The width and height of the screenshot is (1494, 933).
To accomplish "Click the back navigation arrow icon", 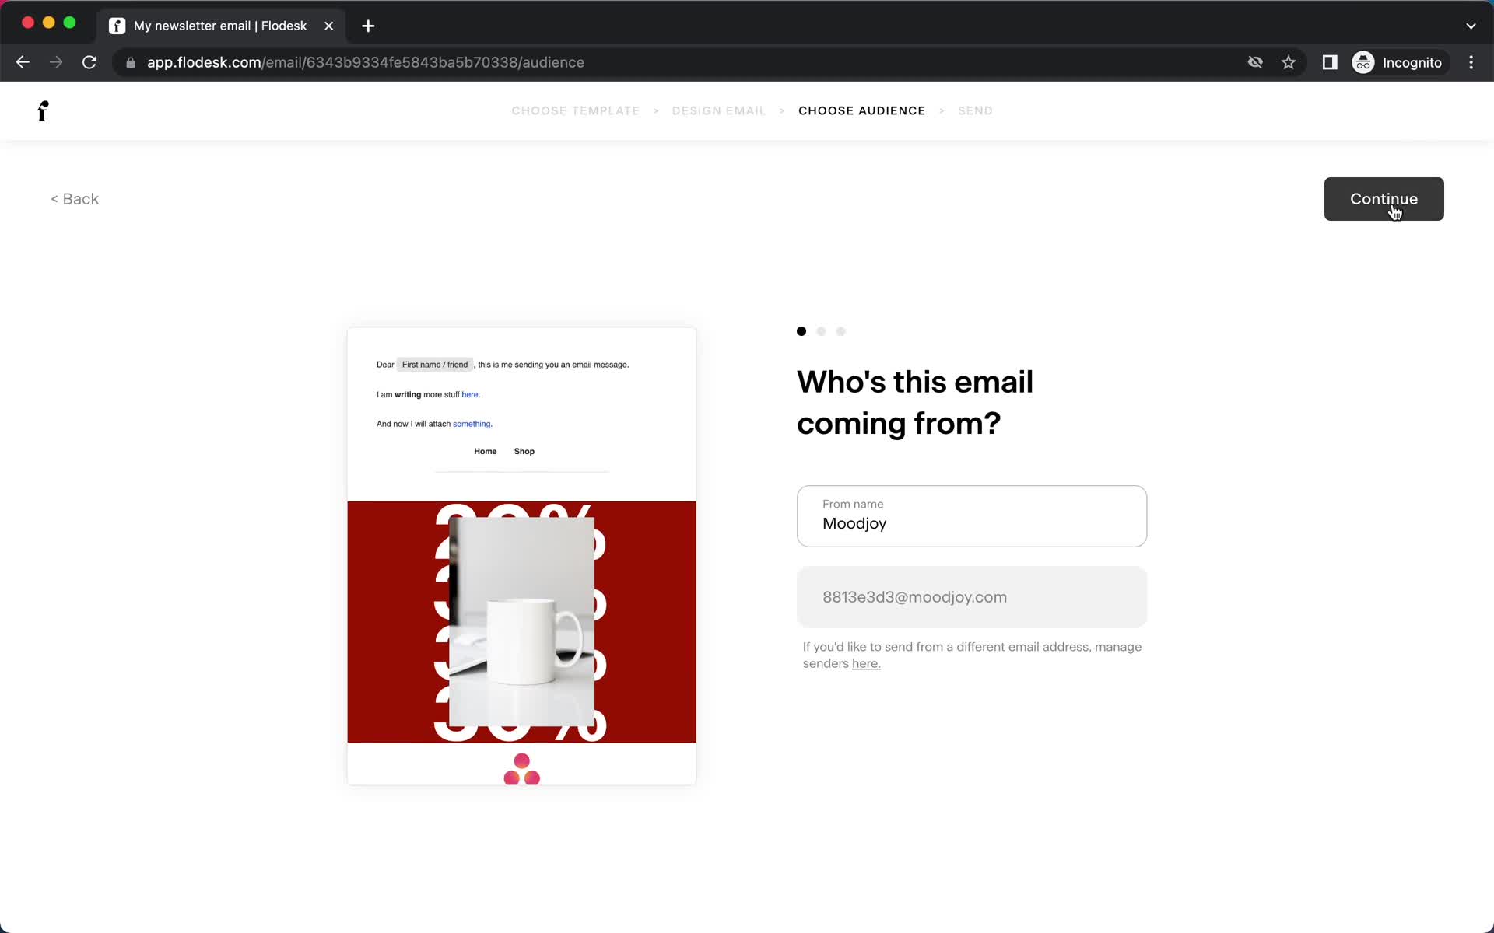I will click(23, 62).
